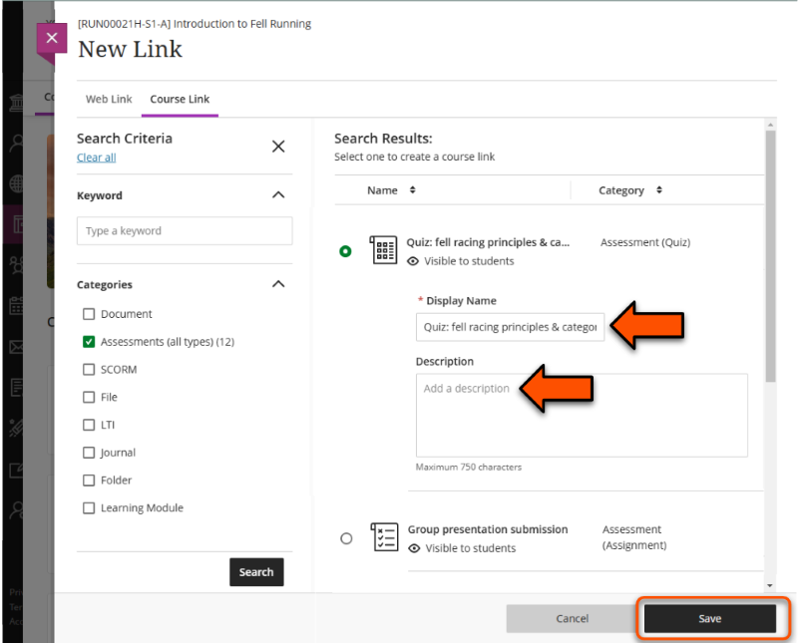Sort results by Name column arrows
Viewport: 798px width, 643px height.
(413, 190)
